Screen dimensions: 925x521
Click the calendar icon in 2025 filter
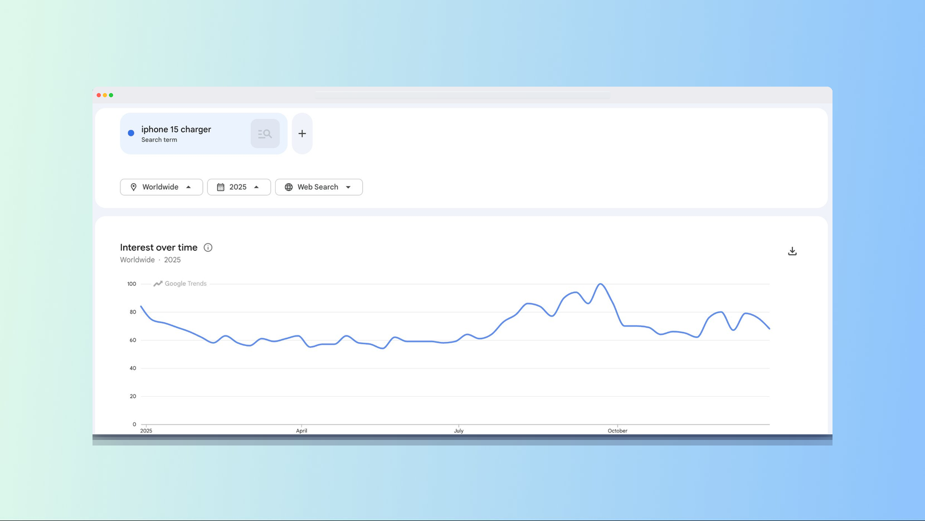pyautogui.click(x=221, y=187)
